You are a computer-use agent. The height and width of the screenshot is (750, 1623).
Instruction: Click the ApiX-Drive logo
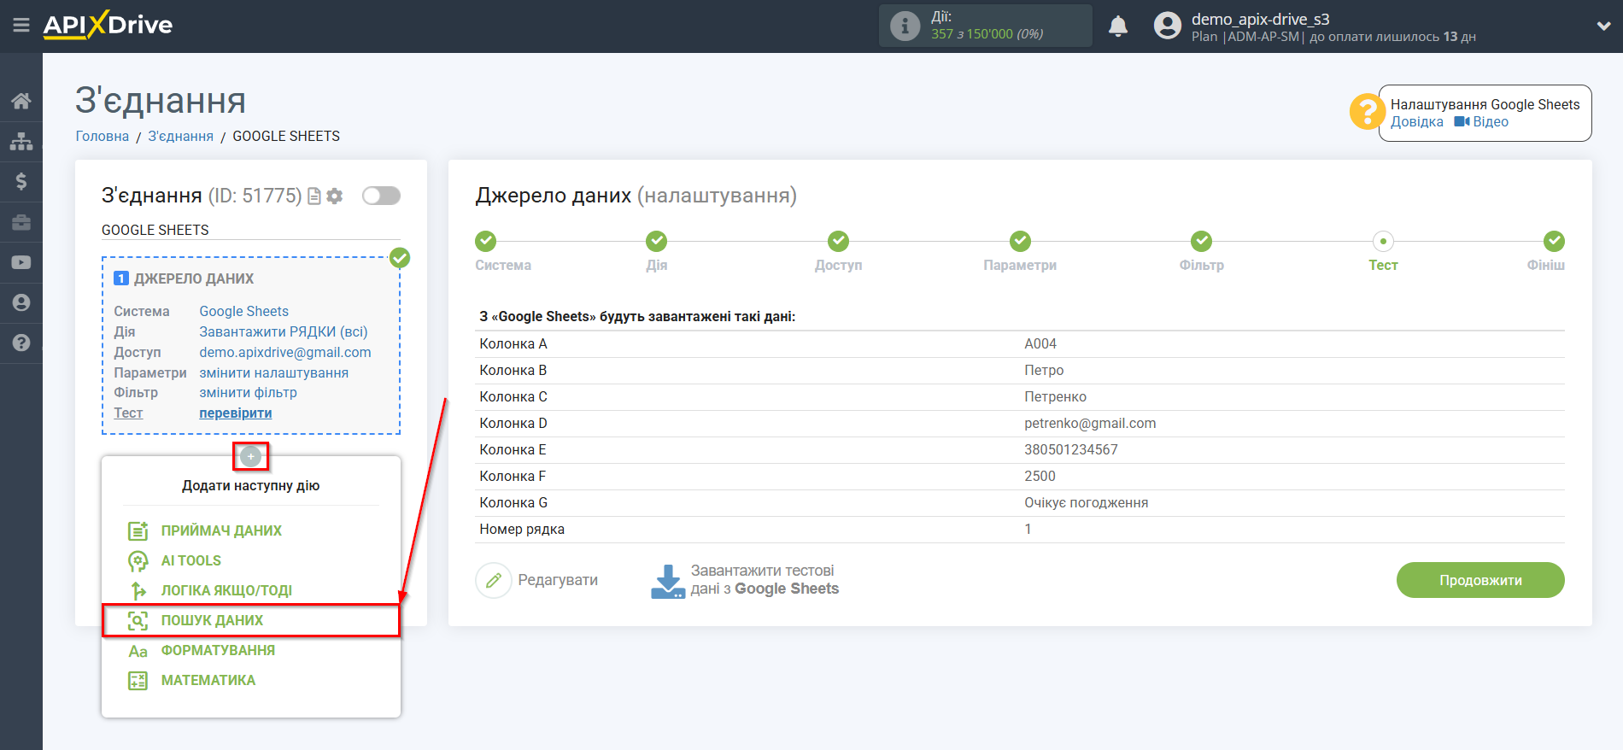click(x=108, y=25)
